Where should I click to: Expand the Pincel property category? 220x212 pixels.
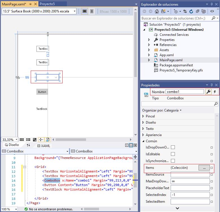click(x=143, y=116)
